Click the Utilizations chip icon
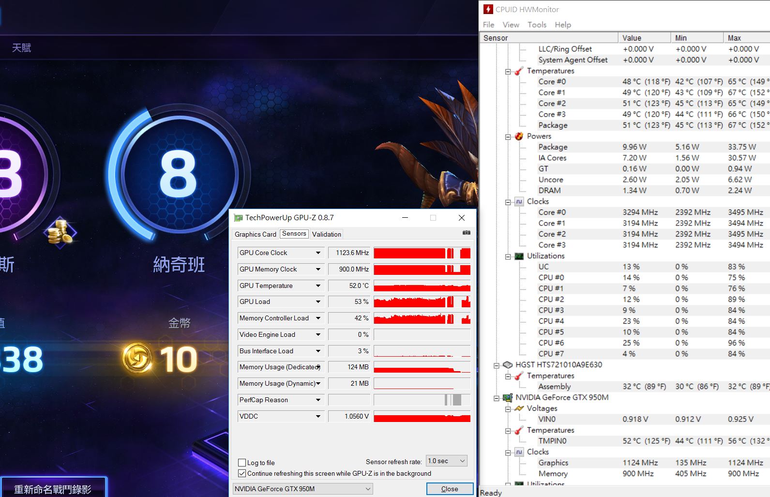The width and height of the screenshot is (770, 497). (x=519, y=256)
